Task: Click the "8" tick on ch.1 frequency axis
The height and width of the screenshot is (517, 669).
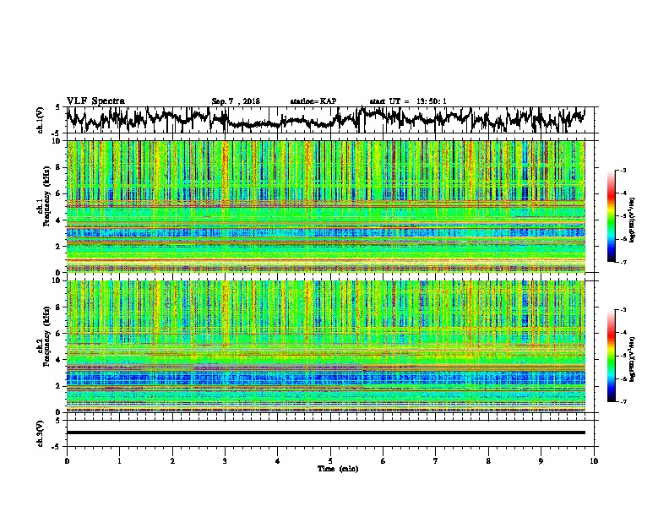Action: tap(60, 167)
